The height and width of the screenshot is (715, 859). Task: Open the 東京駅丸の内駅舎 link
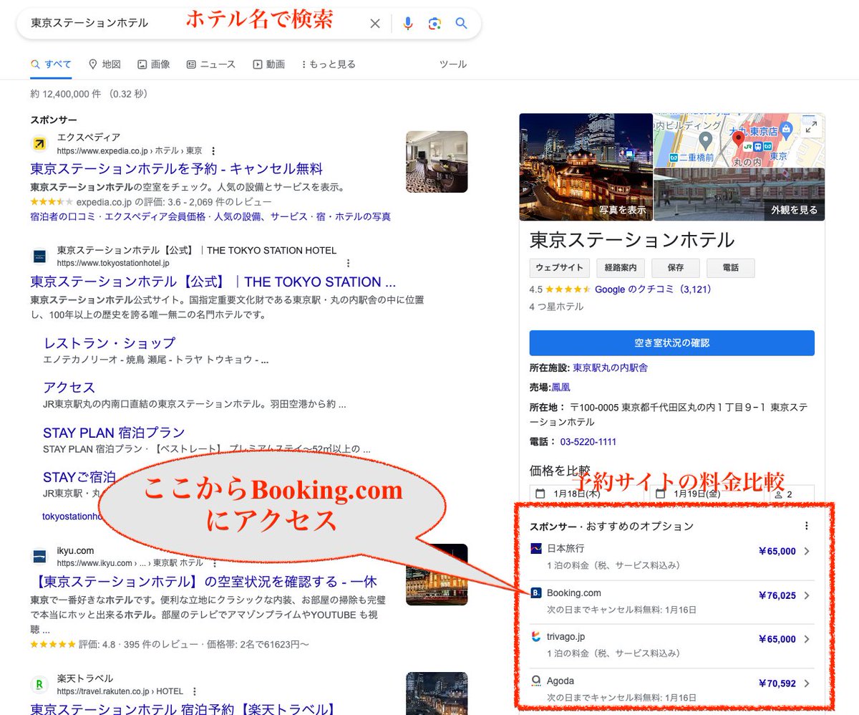tap(611, 368)
